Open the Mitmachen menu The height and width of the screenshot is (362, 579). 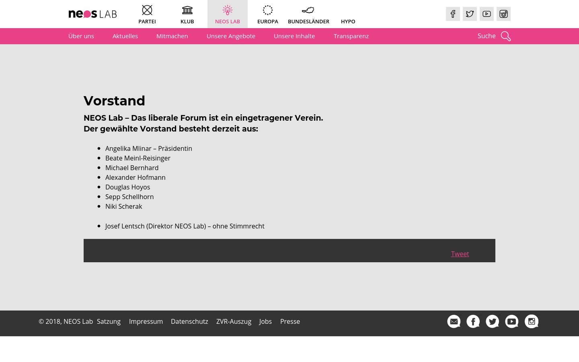click(x=172, y=36)
